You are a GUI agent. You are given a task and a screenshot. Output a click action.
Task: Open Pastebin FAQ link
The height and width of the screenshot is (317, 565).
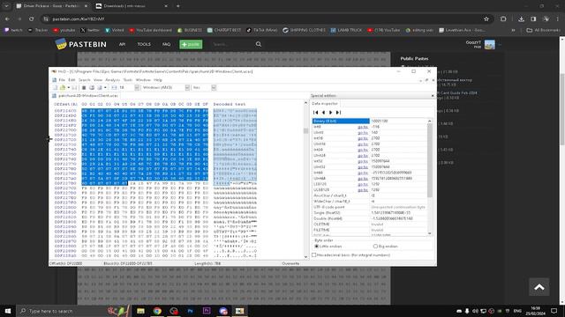click(166, 44)
